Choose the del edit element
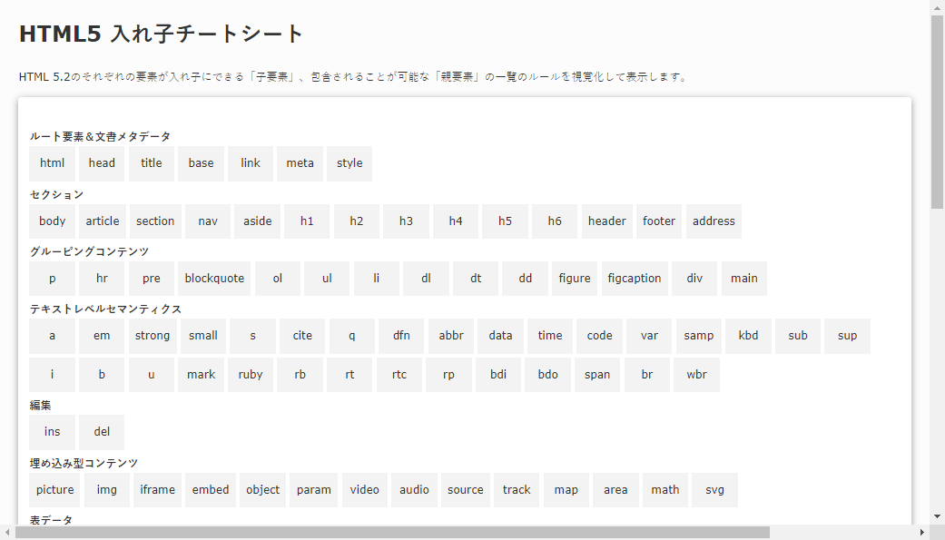The image size is (945, 540). (x=102, y=432)
